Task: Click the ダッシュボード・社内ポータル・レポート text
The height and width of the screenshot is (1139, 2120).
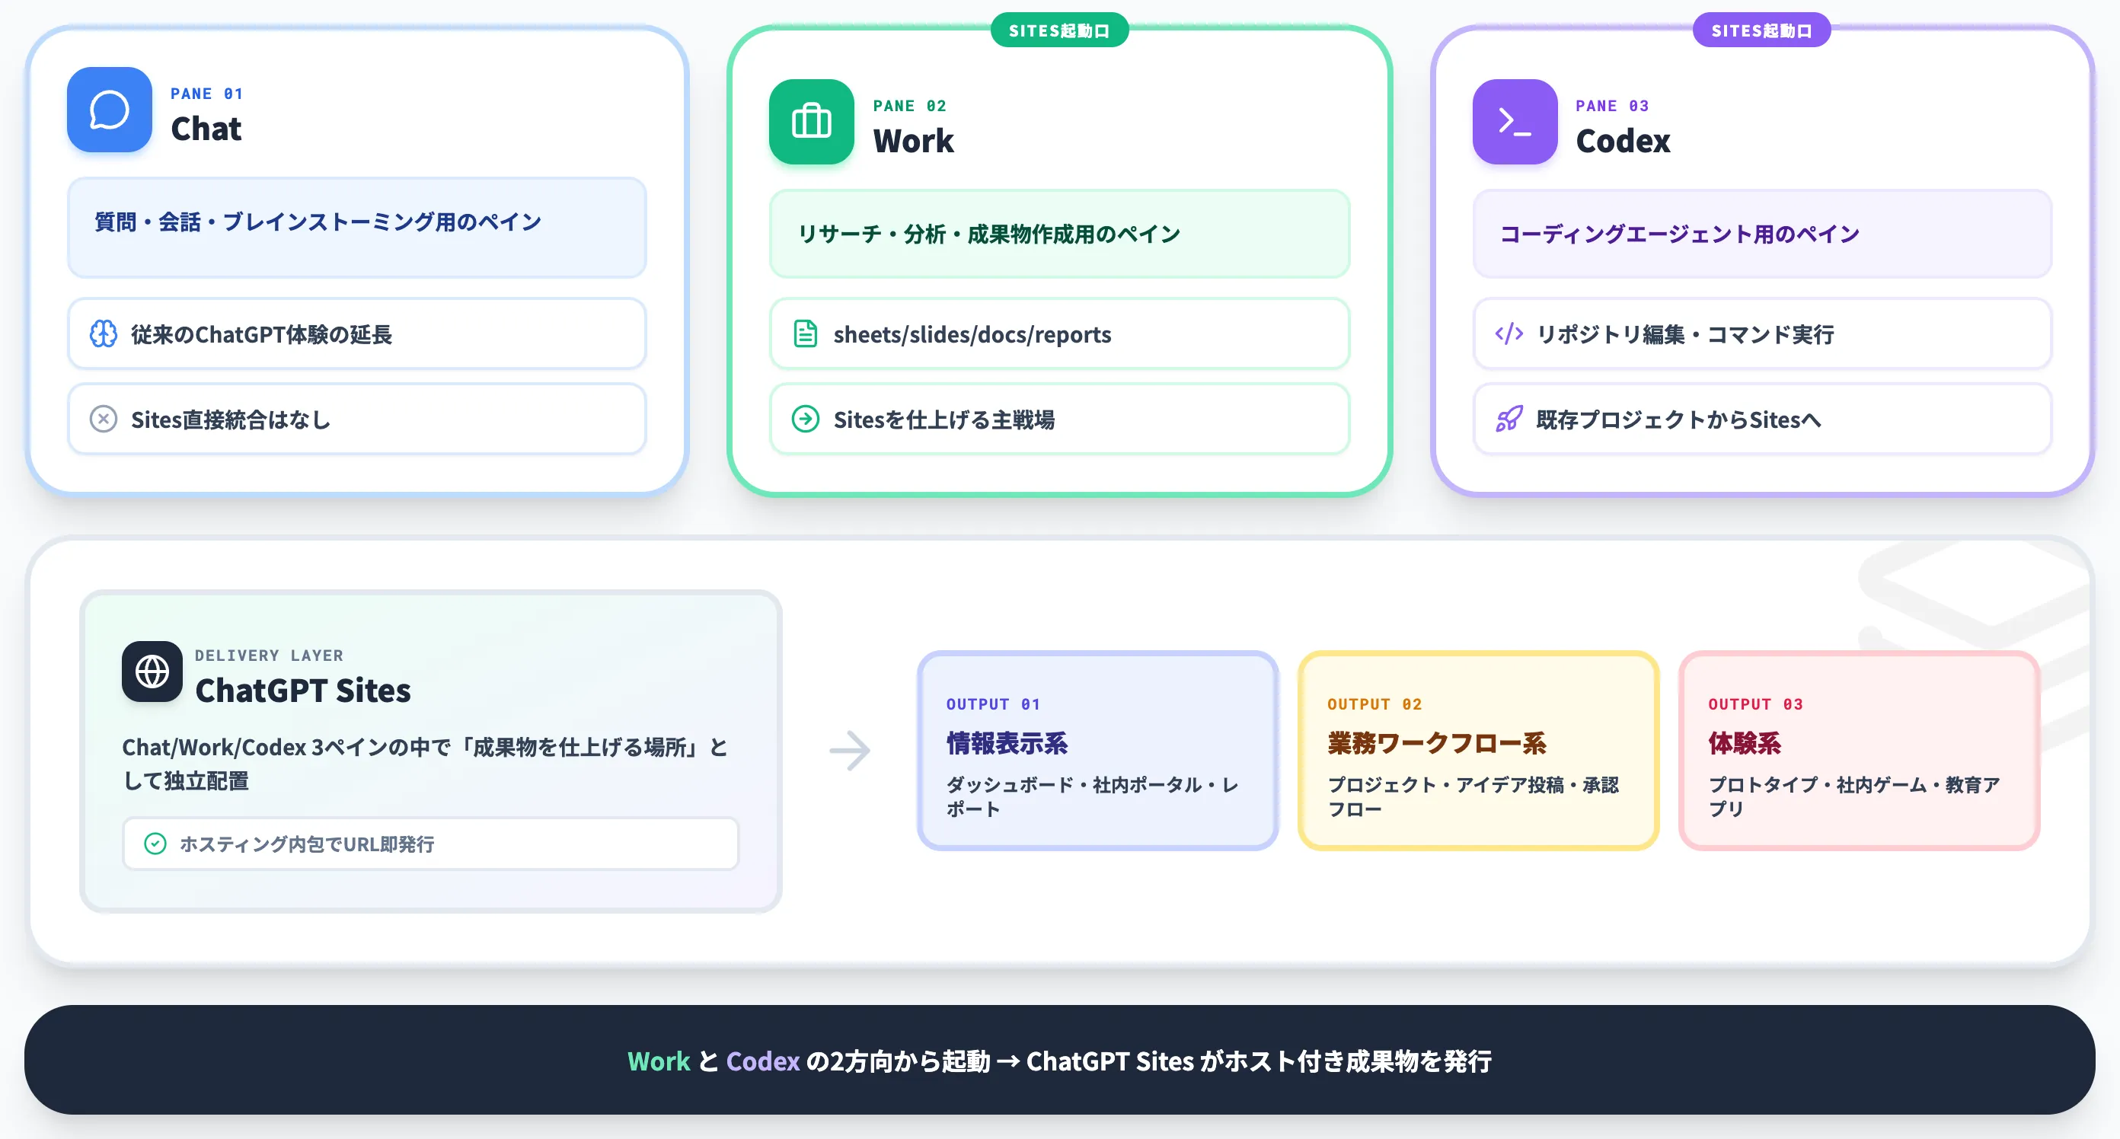Action: click(x=1092, y=796)
